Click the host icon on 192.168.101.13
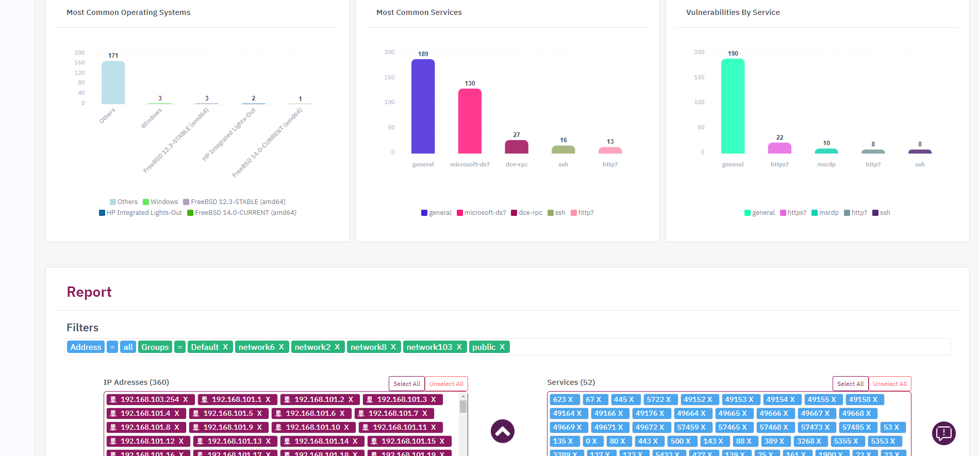This screenshot has height=456, width=979. [x=200, y=441]
